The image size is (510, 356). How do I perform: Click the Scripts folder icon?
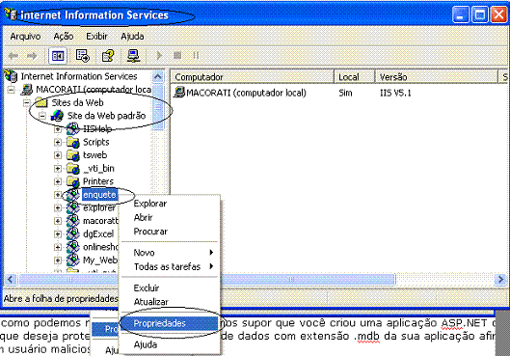[x=73, y=142]
